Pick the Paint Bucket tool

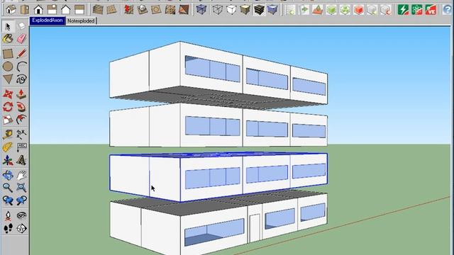point(8,39)
